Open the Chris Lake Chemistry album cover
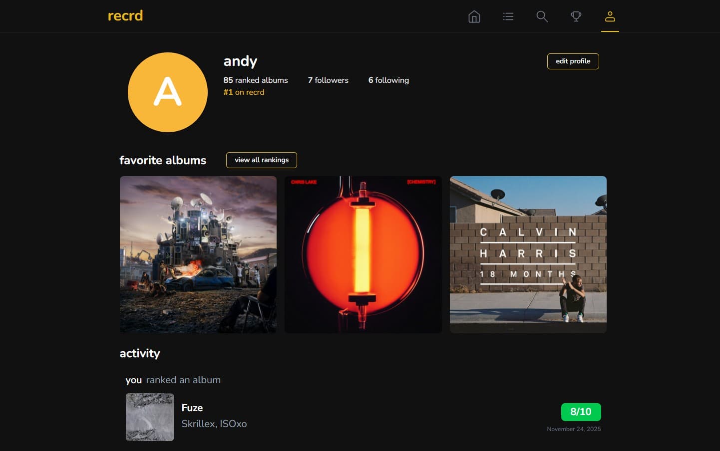Screen dimensions: 720x451 (x=363, y=254)
